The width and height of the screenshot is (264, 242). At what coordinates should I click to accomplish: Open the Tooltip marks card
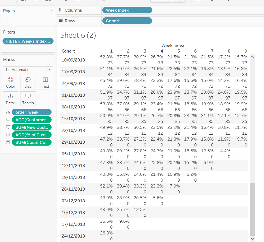28,99
